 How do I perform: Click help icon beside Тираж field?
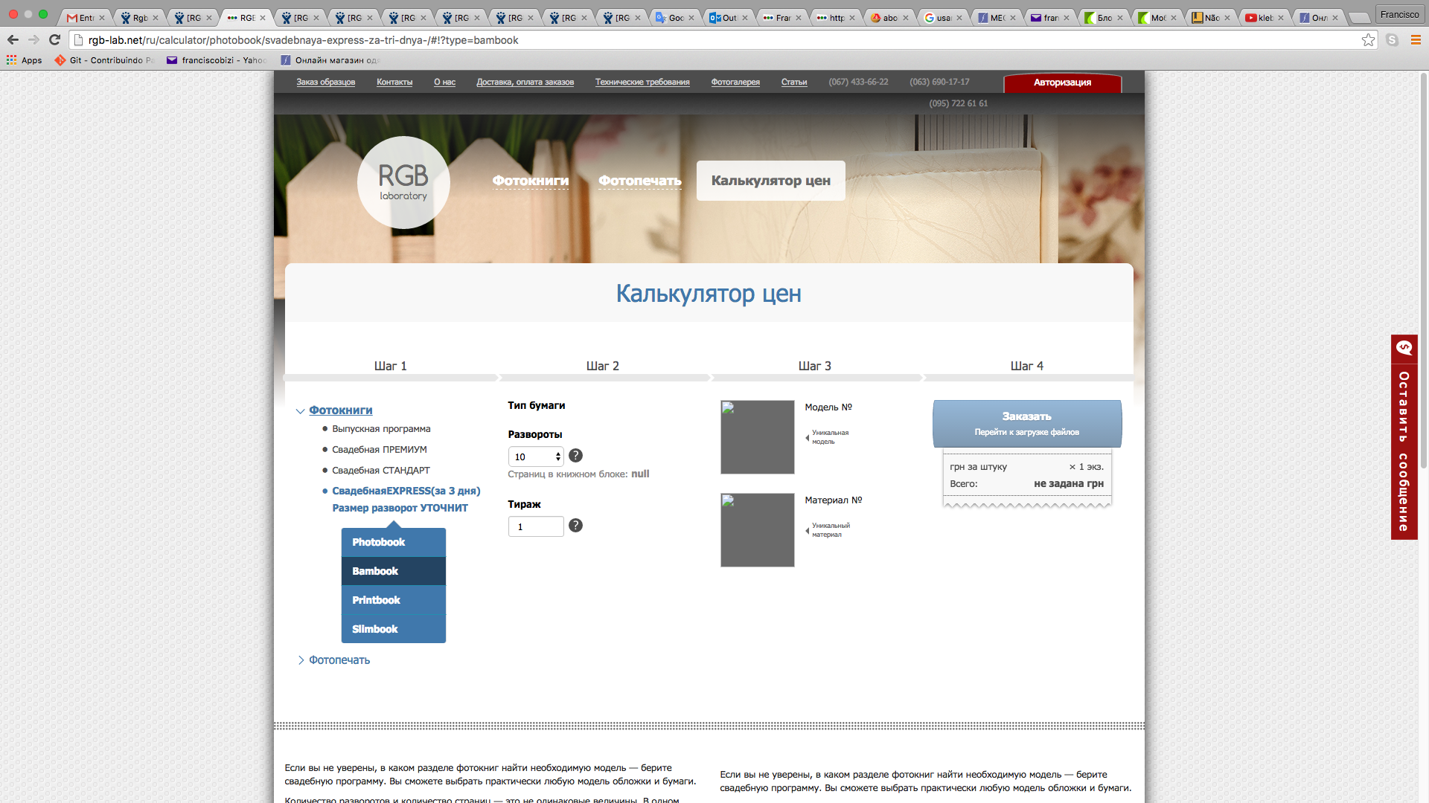point(575,526)
